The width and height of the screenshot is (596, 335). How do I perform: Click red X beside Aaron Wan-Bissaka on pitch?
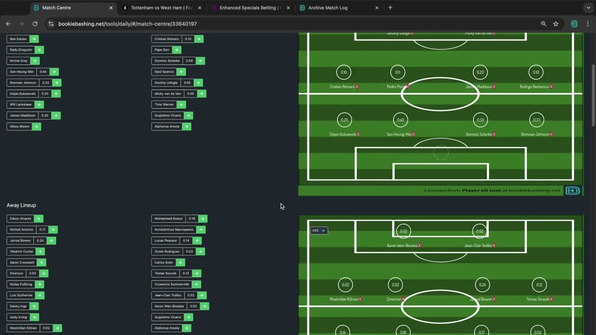click(x=419, y=246)
